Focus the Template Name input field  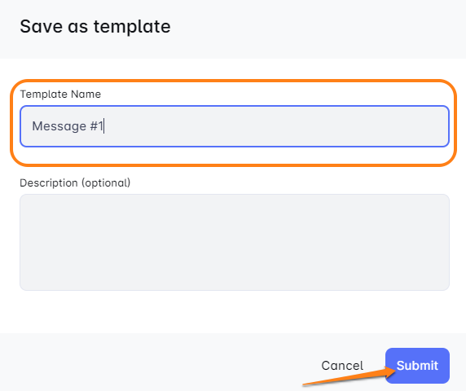(235, 126)
